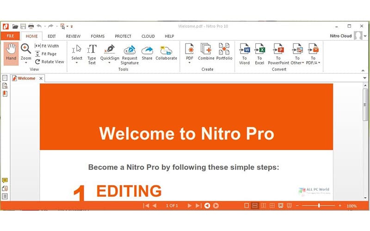The height and width of the screenshot is (231, 370).
Task: Create a Portfolio
Action: [224, 52]
